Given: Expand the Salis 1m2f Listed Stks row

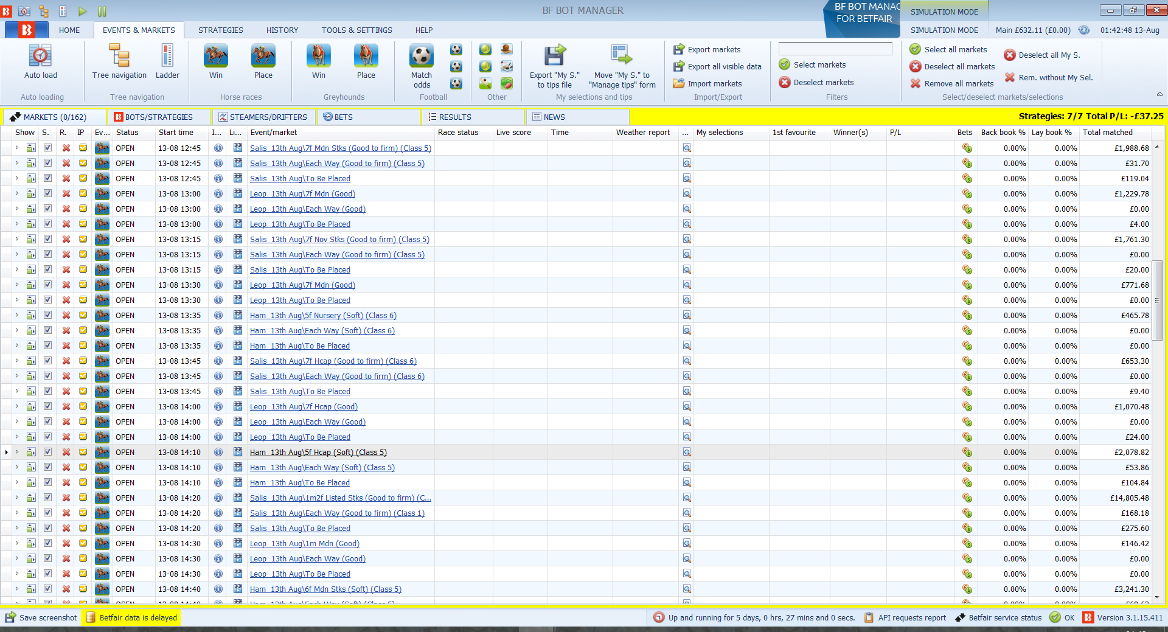Looking at the screenshot, I should (17, 498).
